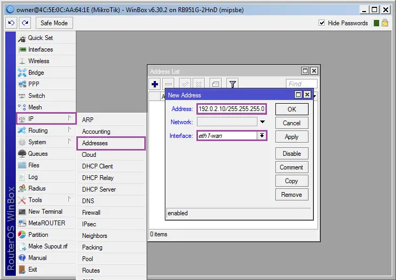Expand the Network field arrow

coord(262,122)
